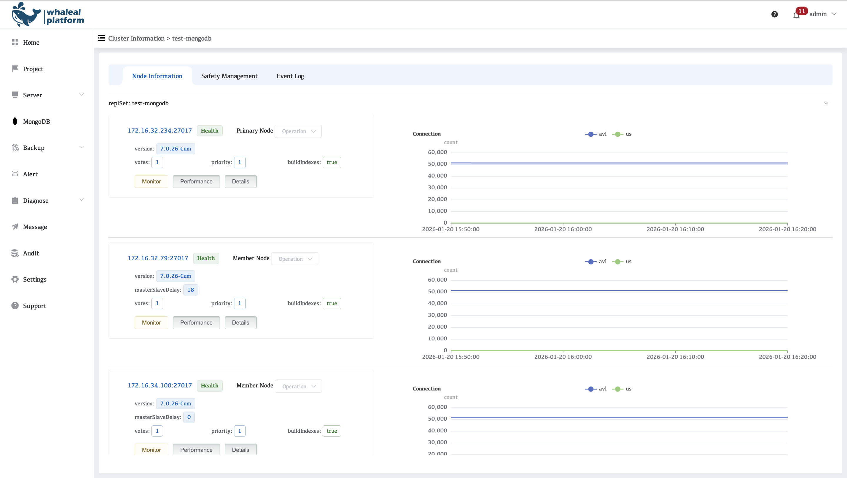Toggle us series in first Connection chart
The height and width of the screenshot is (478, 847).
[x=621, y=134]
